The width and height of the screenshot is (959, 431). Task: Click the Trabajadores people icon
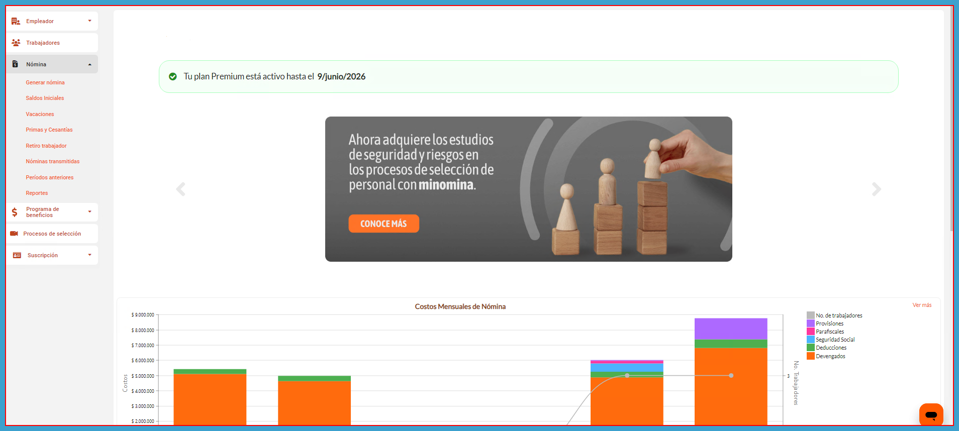click(x=16, y=43)
